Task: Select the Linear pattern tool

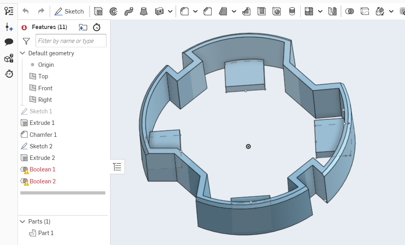Action: pos(309,11)
